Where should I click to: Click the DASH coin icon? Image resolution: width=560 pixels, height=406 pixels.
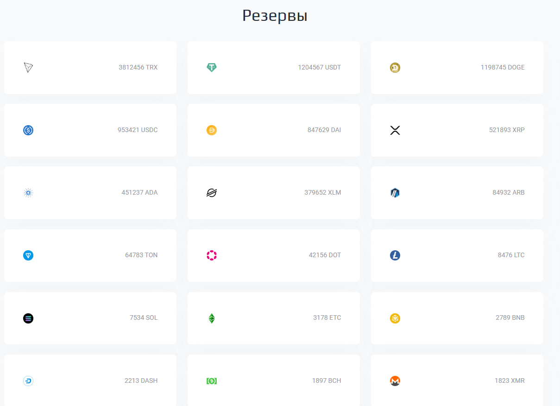(x=28, y=381)
